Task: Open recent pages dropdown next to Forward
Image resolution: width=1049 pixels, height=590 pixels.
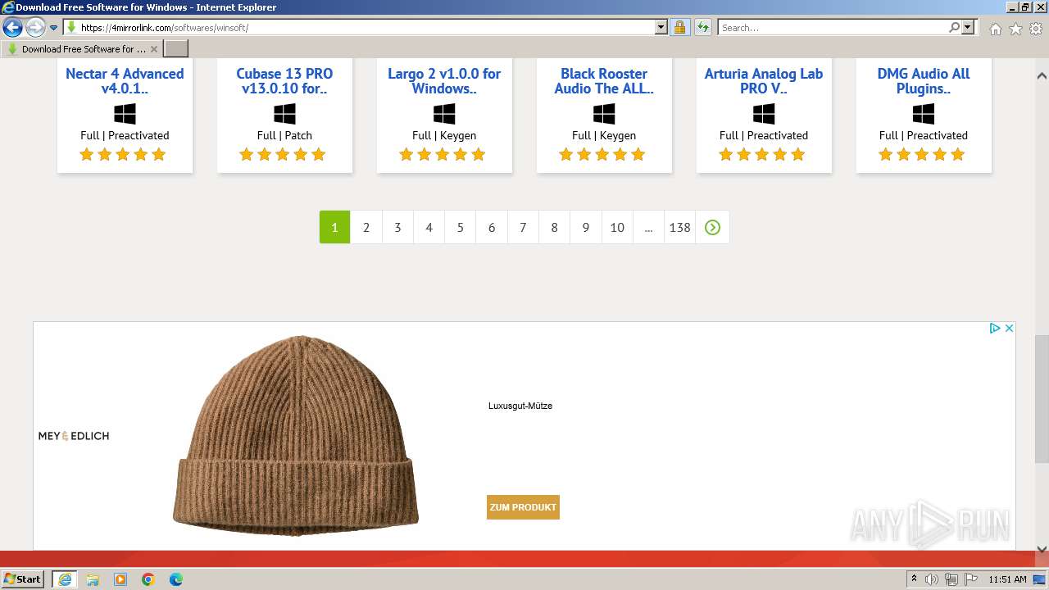Action: pyautogui.click(x=54, y=28)
